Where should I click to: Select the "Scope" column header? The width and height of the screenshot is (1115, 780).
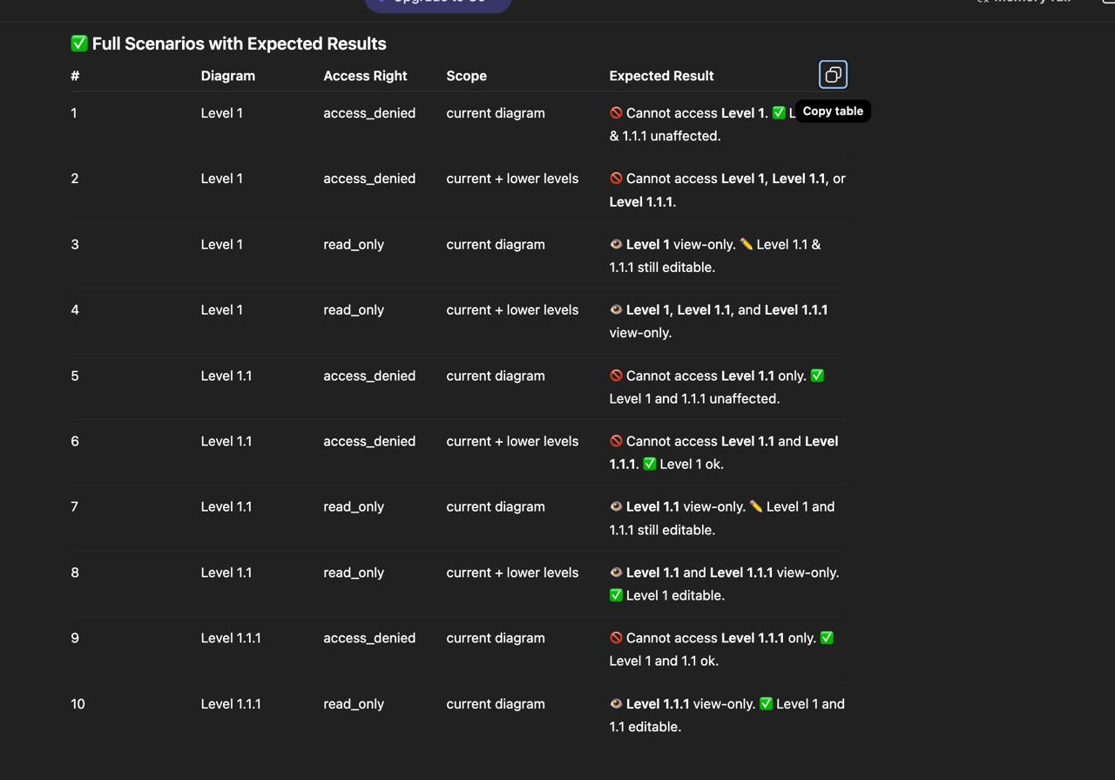click(466, 76)
